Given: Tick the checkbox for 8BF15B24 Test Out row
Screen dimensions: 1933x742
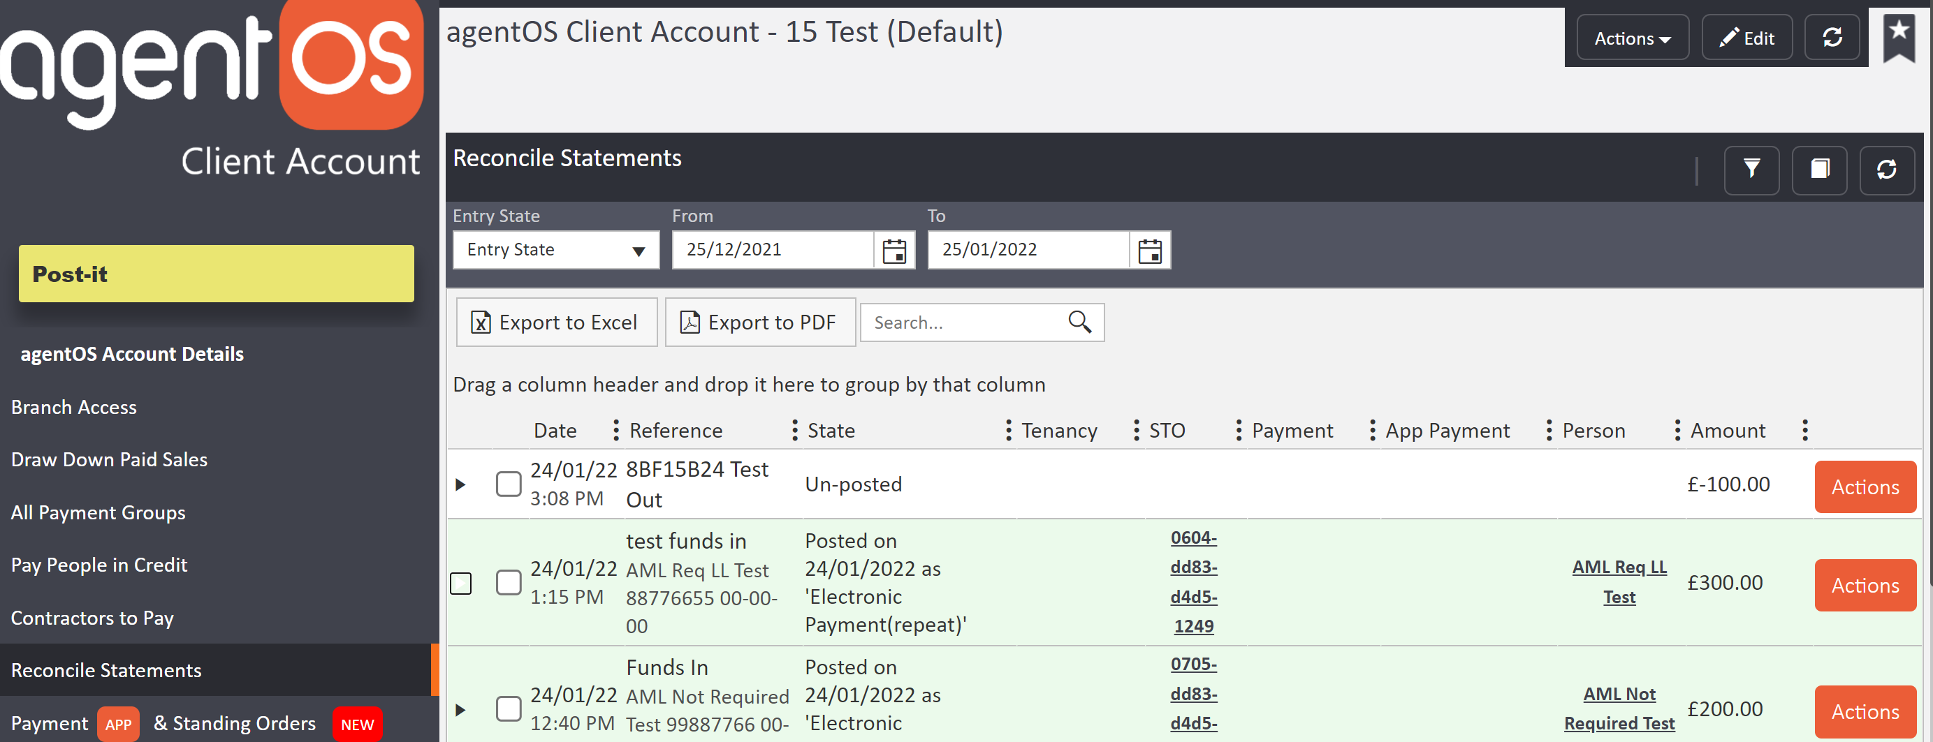Looking at the screenshot, I should pyautogui.click(x=508, y=484).
